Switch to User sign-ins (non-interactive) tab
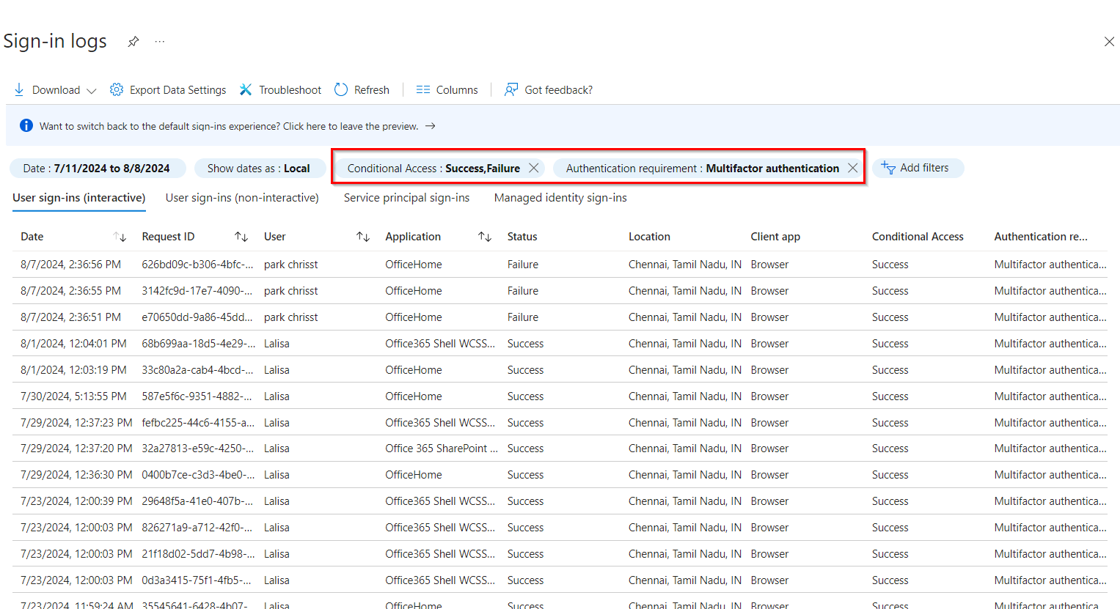Viewport: 1120px width, 609px height. coord(242,198)
